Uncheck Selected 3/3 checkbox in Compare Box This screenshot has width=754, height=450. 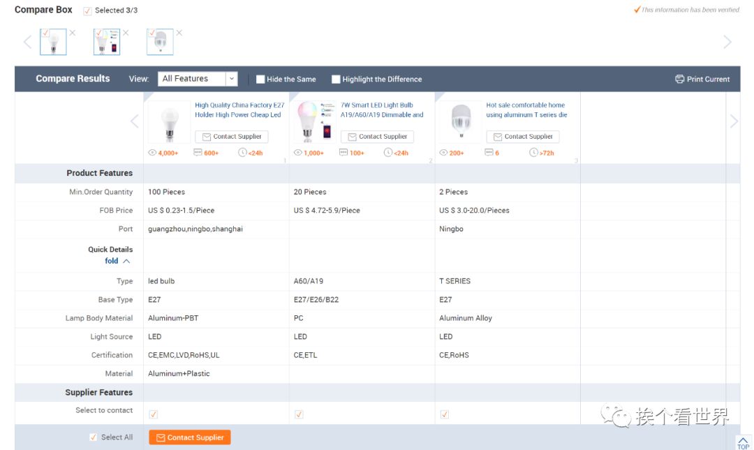(87, 10)
